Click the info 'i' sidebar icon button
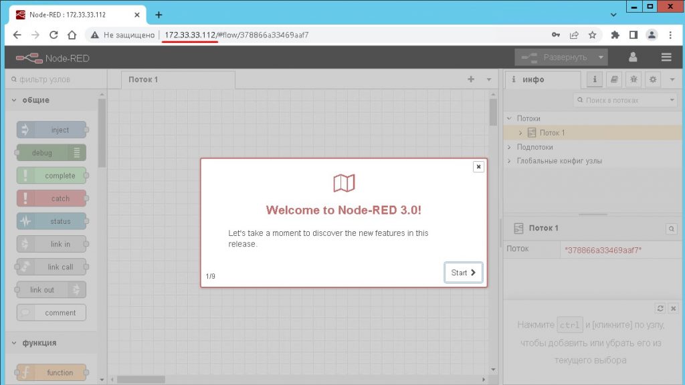This screenshot has height=385, width=685. (x=595, y=80)
